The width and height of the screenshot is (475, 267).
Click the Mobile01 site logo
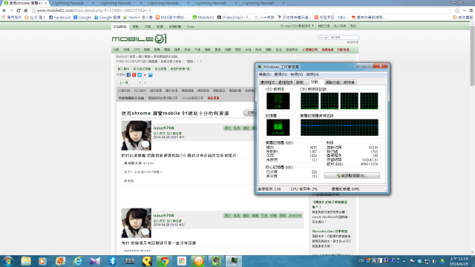(x=140, y=39)
